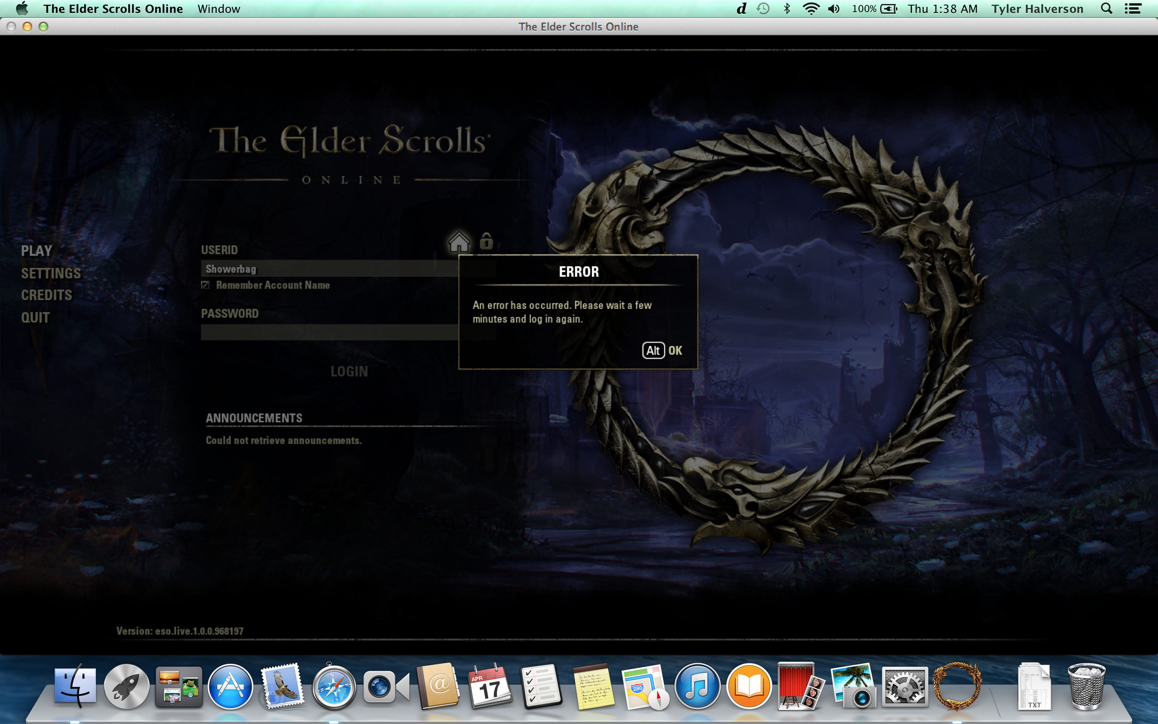The height and width of the screenshot is (724, 1158).
Task: Open the Time Machine menu bar icon
Action: (x=763, y=8)
